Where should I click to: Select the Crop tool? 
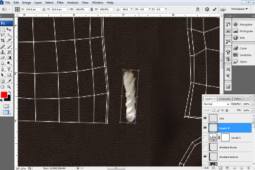click(x=3, y=40)
